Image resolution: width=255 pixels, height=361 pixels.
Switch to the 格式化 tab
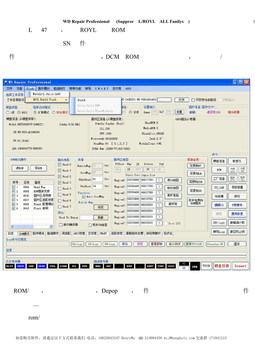point(168,234)
